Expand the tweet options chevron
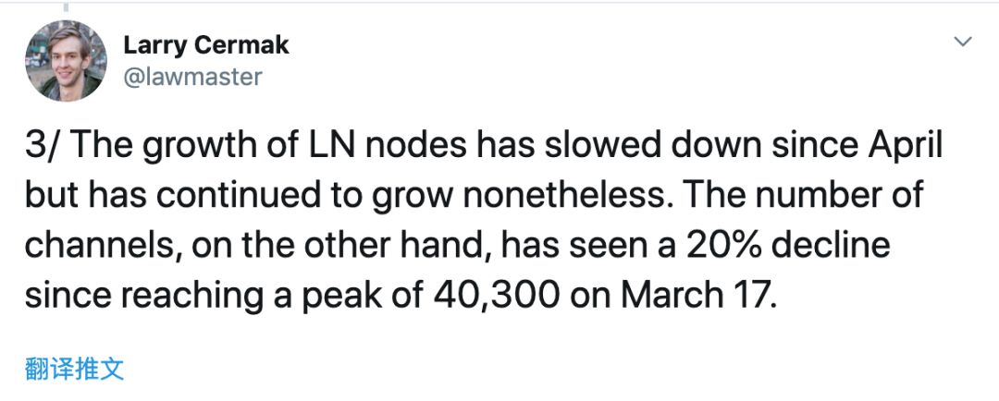This screenshot has width=999, height=401. pos(963,42)
